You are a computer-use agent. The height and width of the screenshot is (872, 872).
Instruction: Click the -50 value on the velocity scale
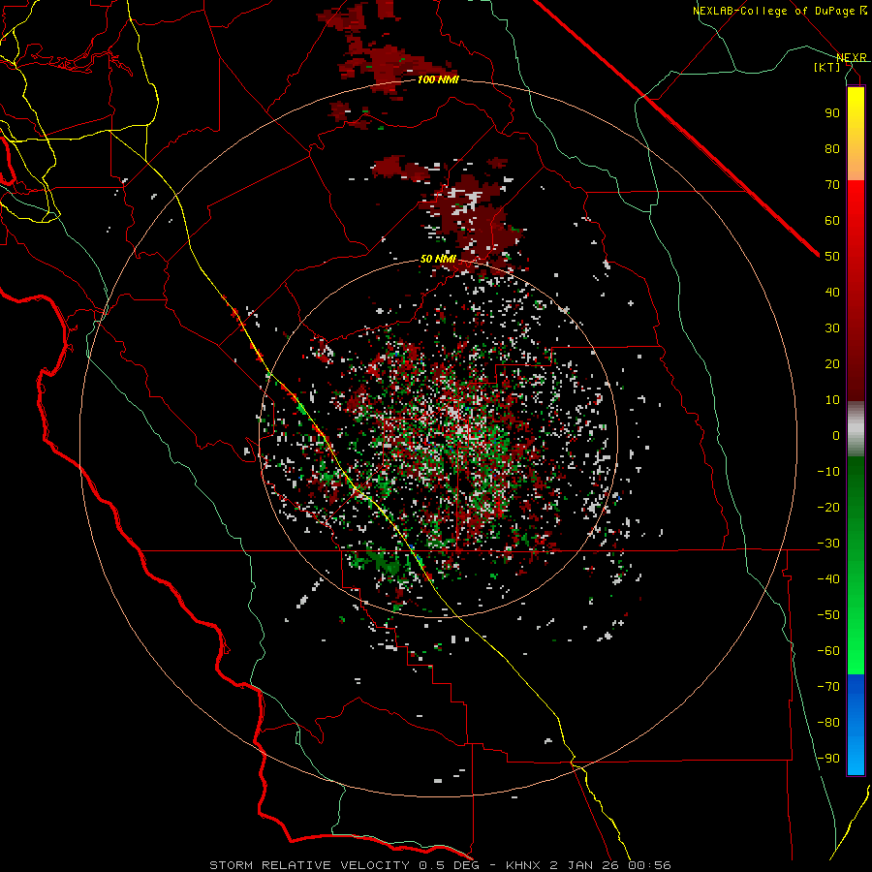pyautogui.click(x=828, y=615)
